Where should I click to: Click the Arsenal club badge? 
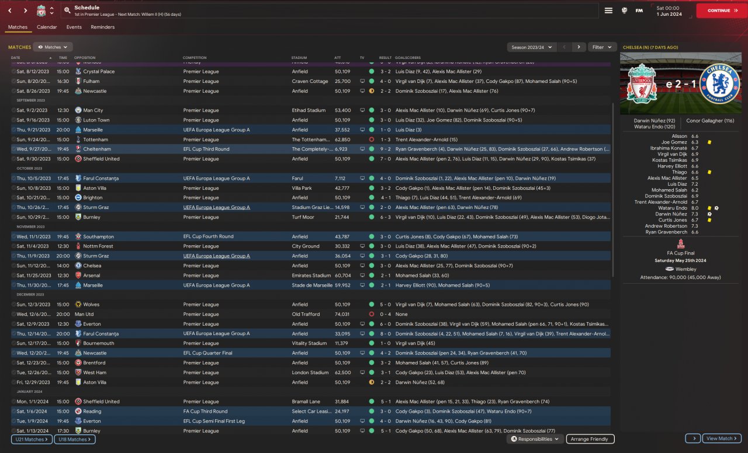pyautogui.click(x=78, y=276)
